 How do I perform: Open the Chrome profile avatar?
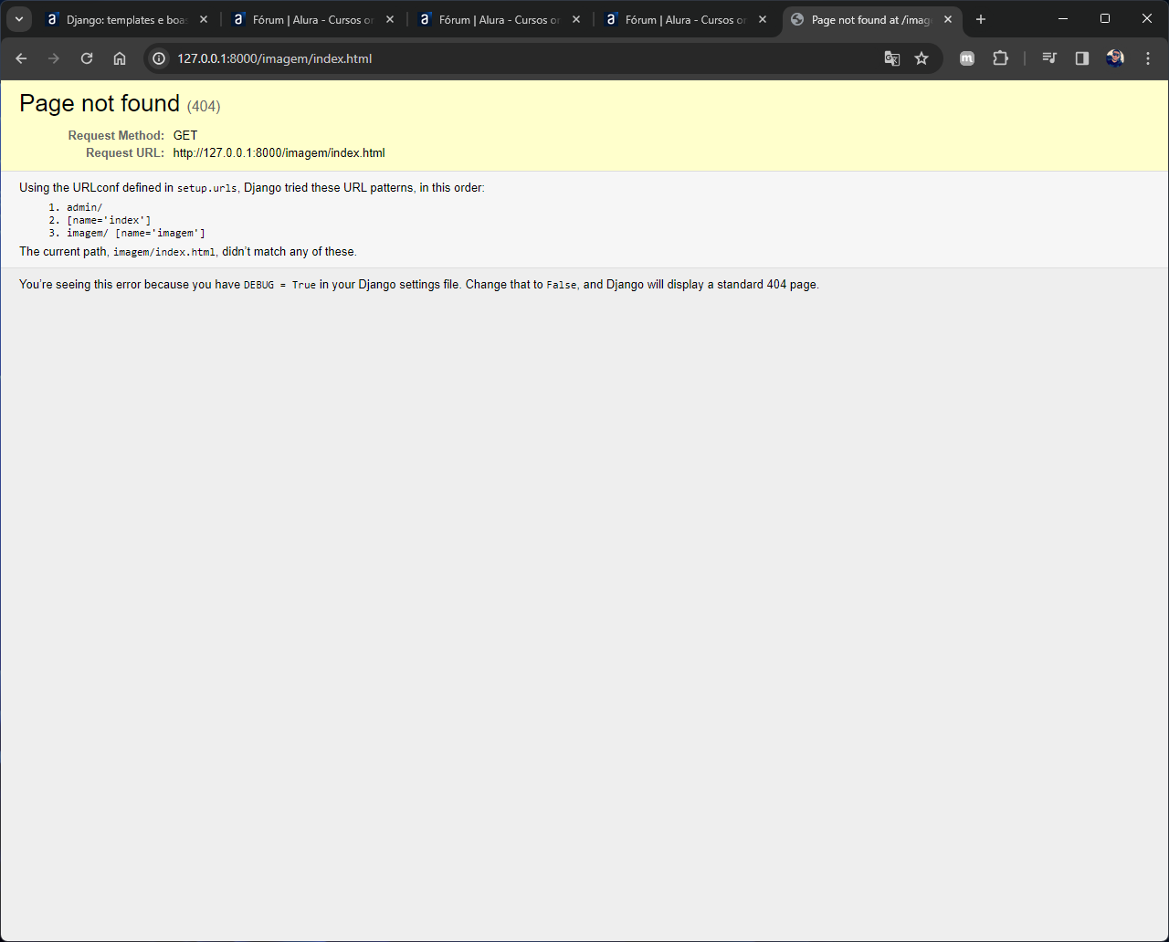(x=1115, y=58)
